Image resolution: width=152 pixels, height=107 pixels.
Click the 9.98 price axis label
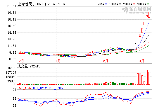tap(13, 52)
